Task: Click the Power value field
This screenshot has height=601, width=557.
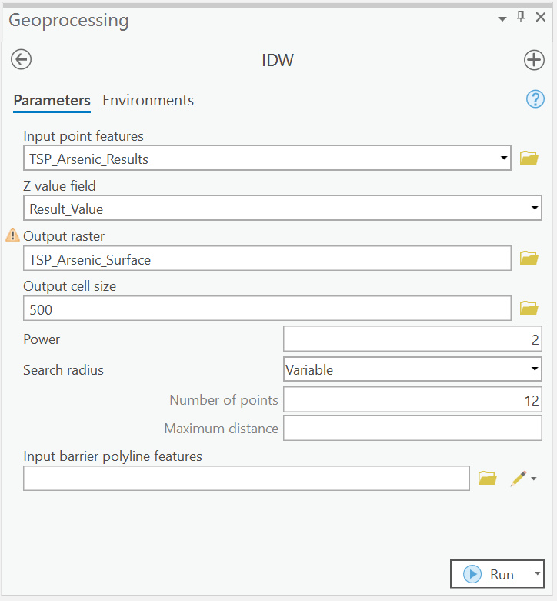Action: [x=412, y=339]
